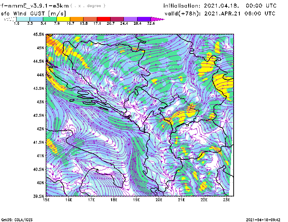This screenshot has width=288, height=222.
Task: Click the 23E longitude label
Action: (226, 200)
